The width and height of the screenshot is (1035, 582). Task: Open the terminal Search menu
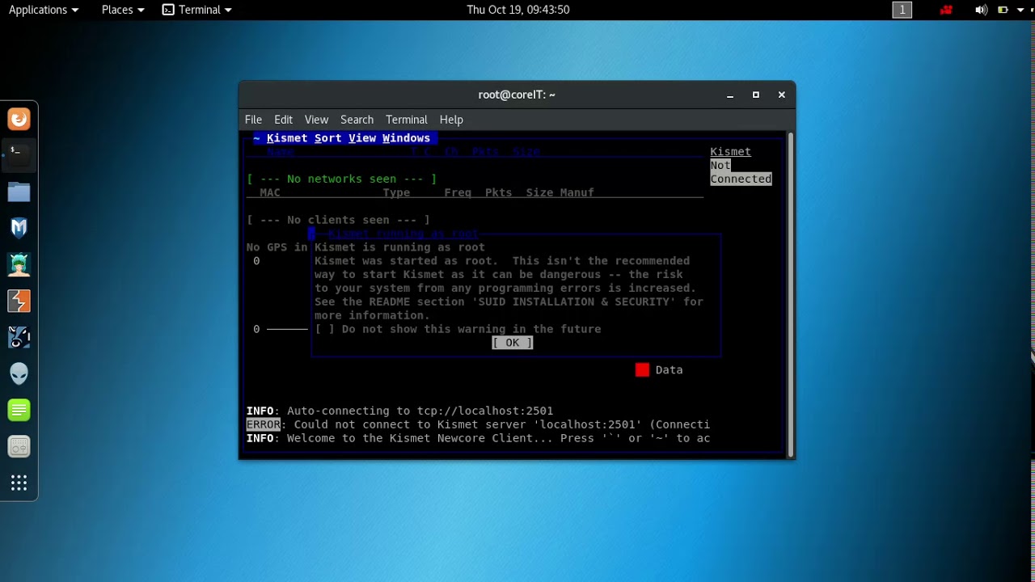(x=357, y=120)
